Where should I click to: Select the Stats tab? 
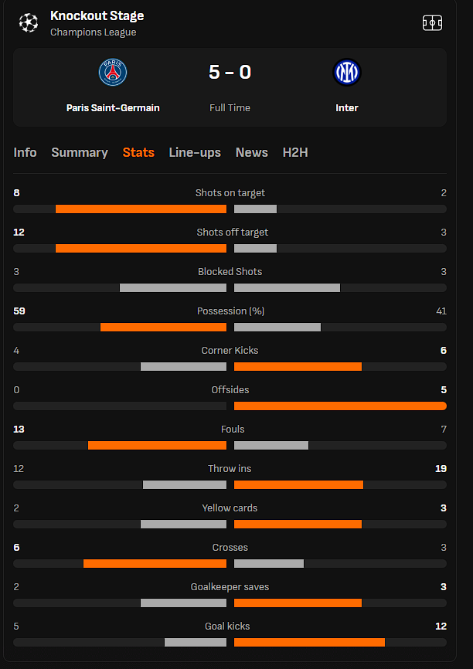point(138,152)
